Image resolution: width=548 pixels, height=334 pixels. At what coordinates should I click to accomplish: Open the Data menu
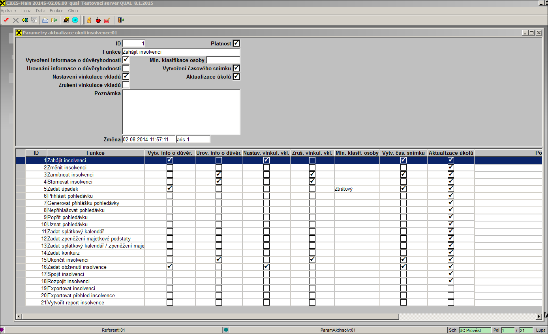(40, 11)
